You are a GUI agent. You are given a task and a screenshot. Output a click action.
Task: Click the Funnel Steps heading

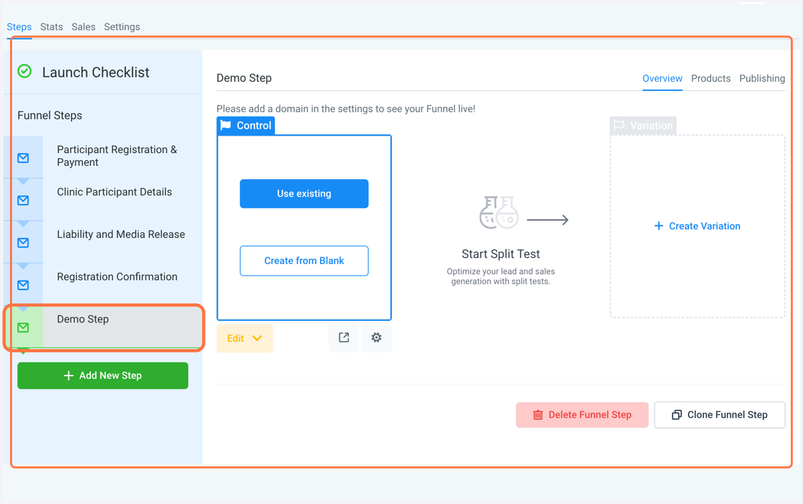(x=50, y=115)
